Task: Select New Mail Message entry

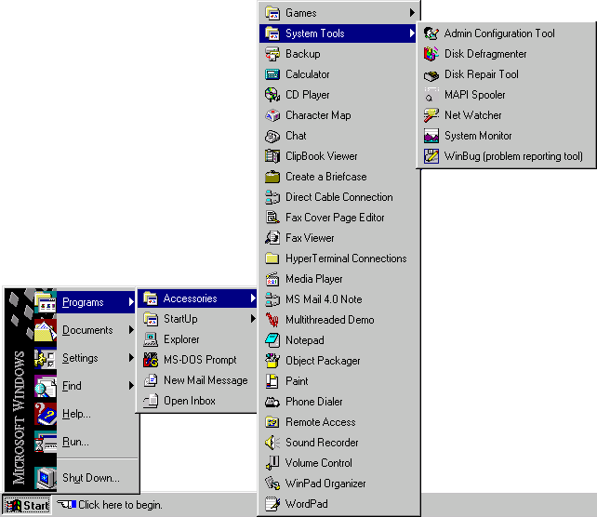Action: 197,380
